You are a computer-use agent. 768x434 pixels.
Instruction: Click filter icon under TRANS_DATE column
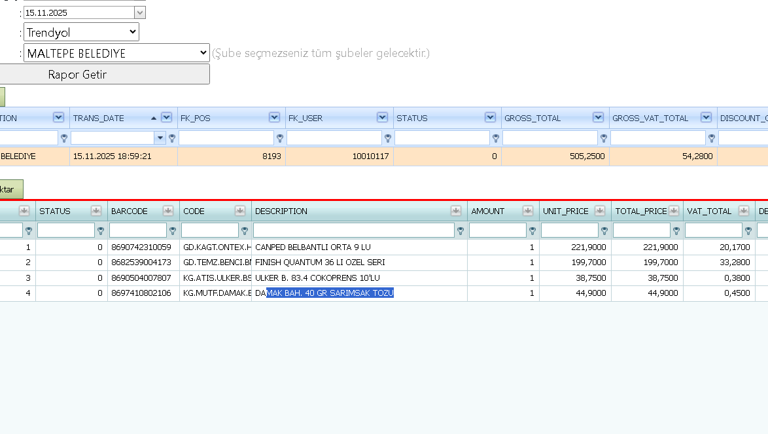coord(172,139)
